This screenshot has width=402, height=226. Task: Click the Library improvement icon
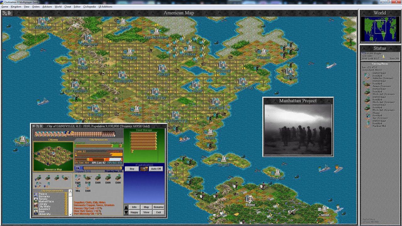tap(36, 204)
